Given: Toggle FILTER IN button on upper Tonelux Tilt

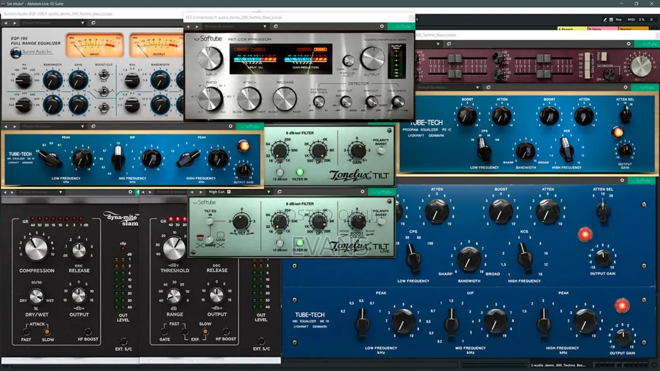Looking at the screenshot, I should 300,172.
